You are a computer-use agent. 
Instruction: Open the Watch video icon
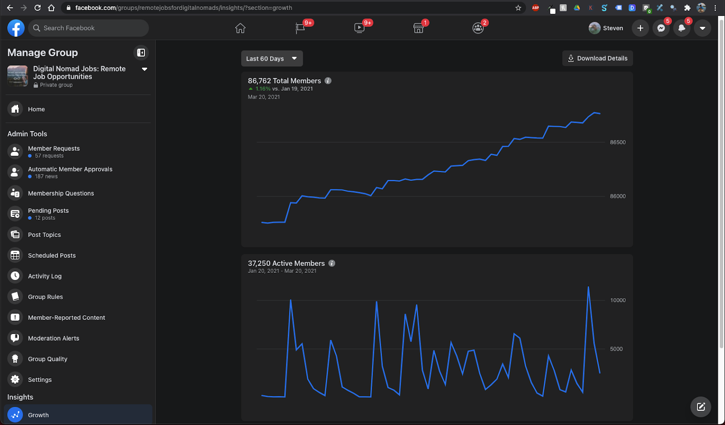[x=359, y=28]
